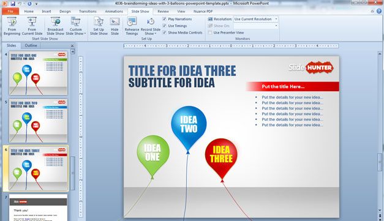Click the PowerPoint application icon in title bar
Viewport: 384px width, 221px height.
pyautogui.click(x=5, y=4)
